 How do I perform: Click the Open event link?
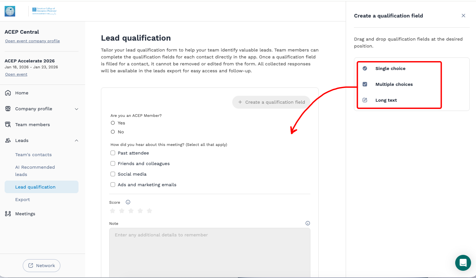16,74
